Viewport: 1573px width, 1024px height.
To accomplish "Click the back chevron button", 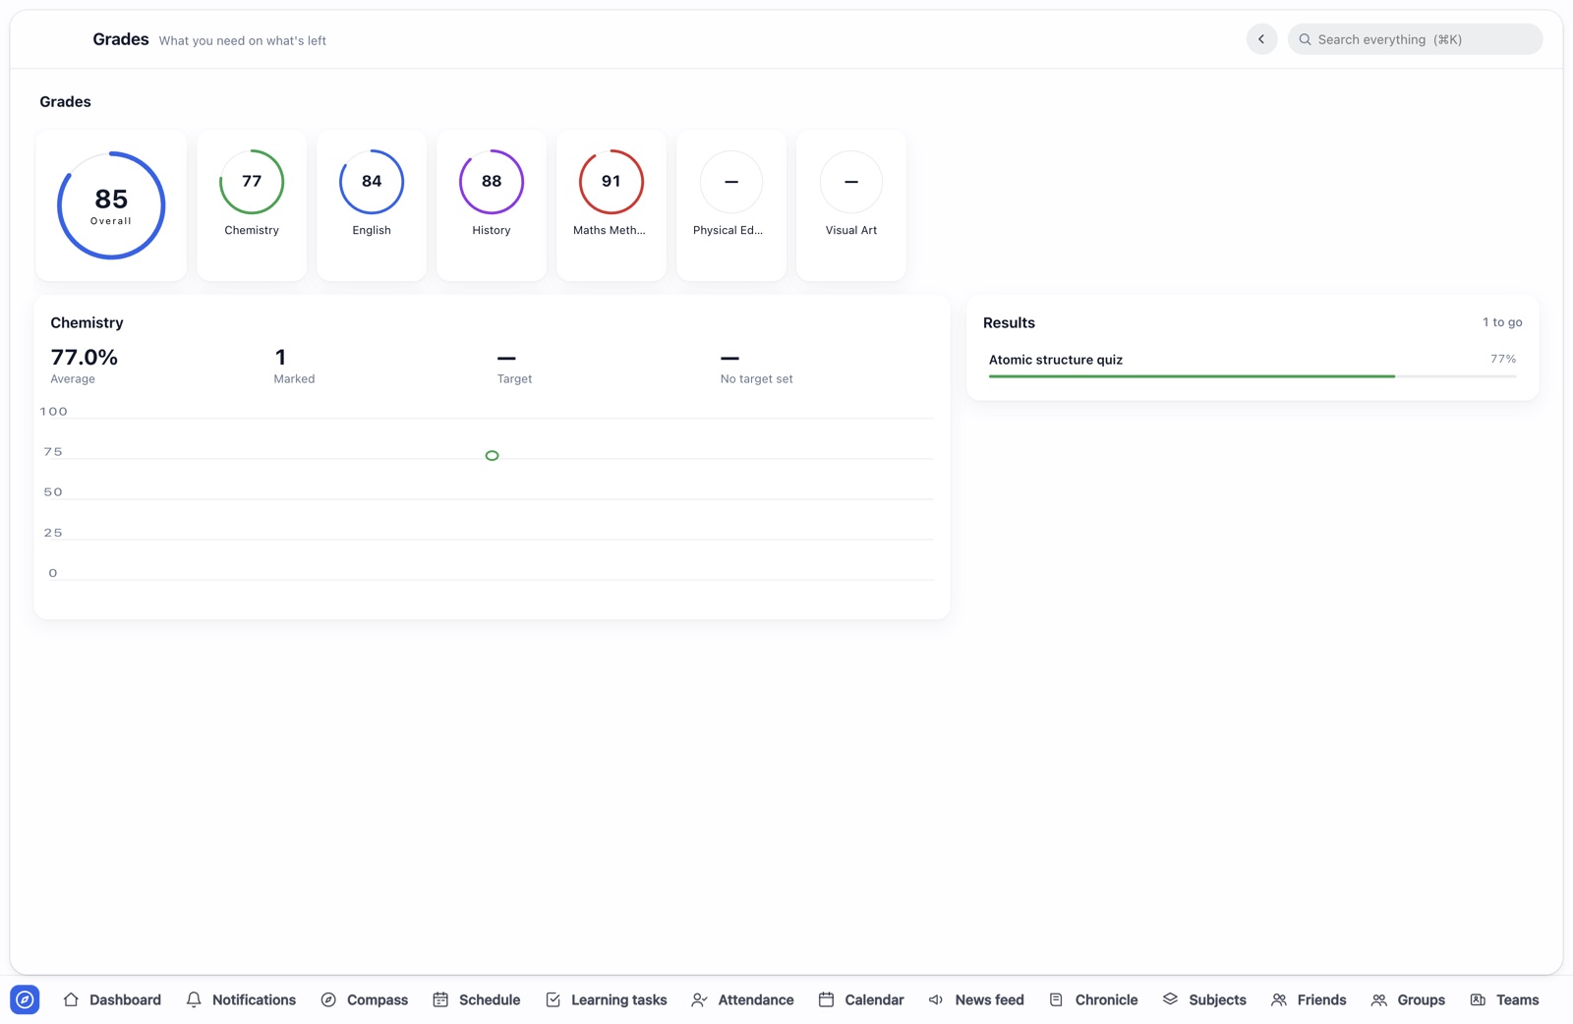I will 1261,39.
